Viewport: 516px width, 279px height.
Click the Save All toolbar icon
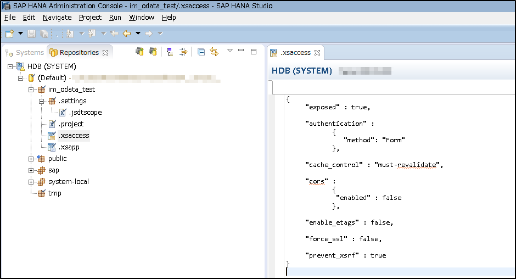44,34
